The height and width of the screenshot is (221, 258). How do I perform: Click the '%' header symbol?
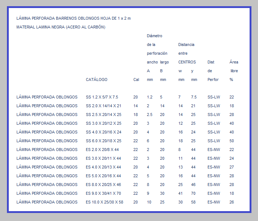(x=231, y=80)
